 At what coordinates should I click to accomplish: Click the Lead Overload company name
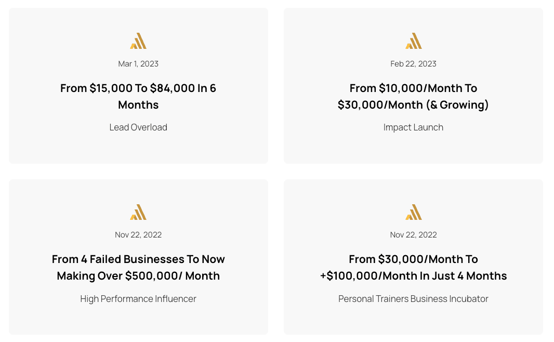tap(138, 127)
